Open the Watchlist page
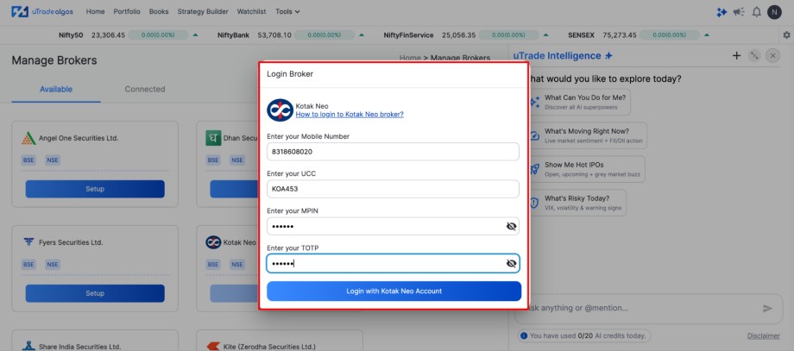794x351 pixels. coord(252,11)
